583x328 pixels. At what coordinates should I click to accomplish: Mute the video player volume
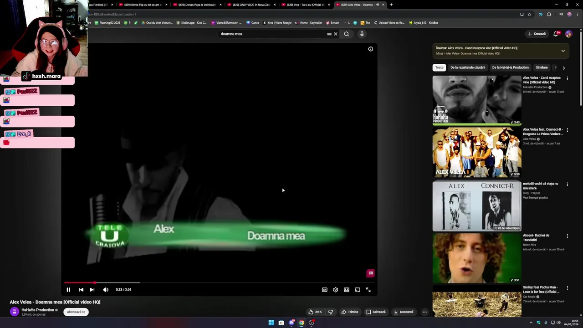[106, 290]
